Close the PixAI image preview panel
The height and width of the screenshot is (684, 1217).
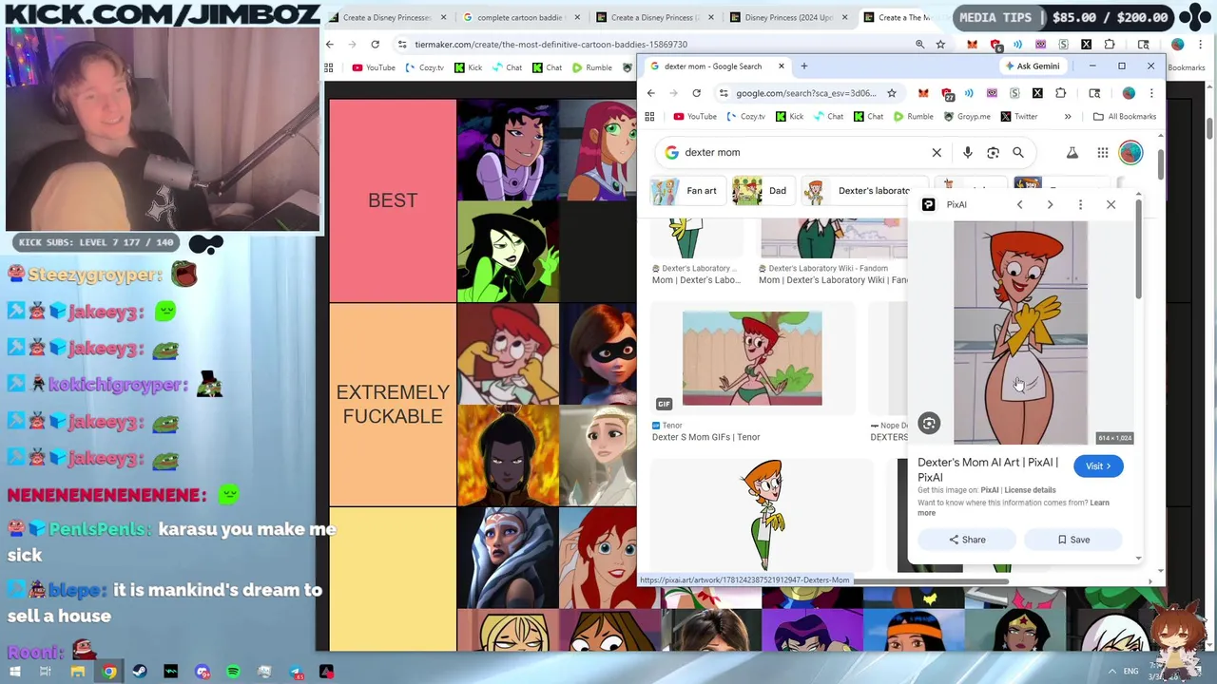pos(1111,204)
